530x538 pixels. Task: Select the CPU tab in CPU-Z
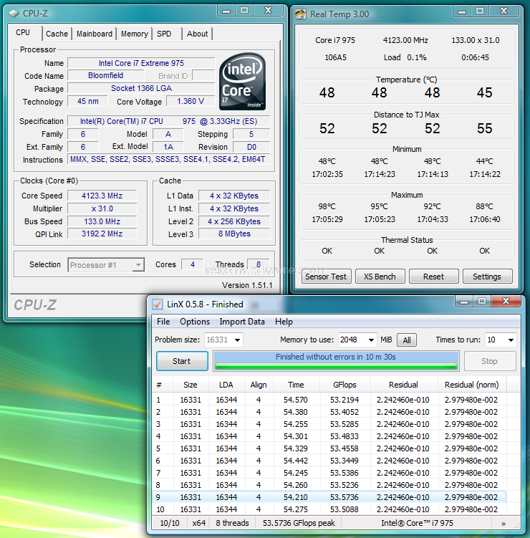pos(23,33)
